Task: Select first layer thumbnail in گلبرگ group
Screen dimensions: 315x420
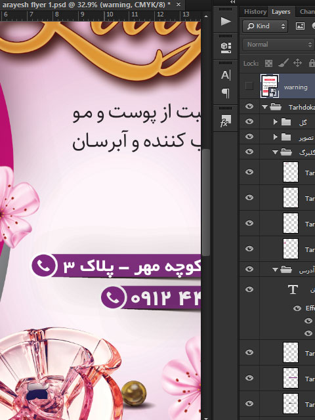Action: tap(291, 172)
